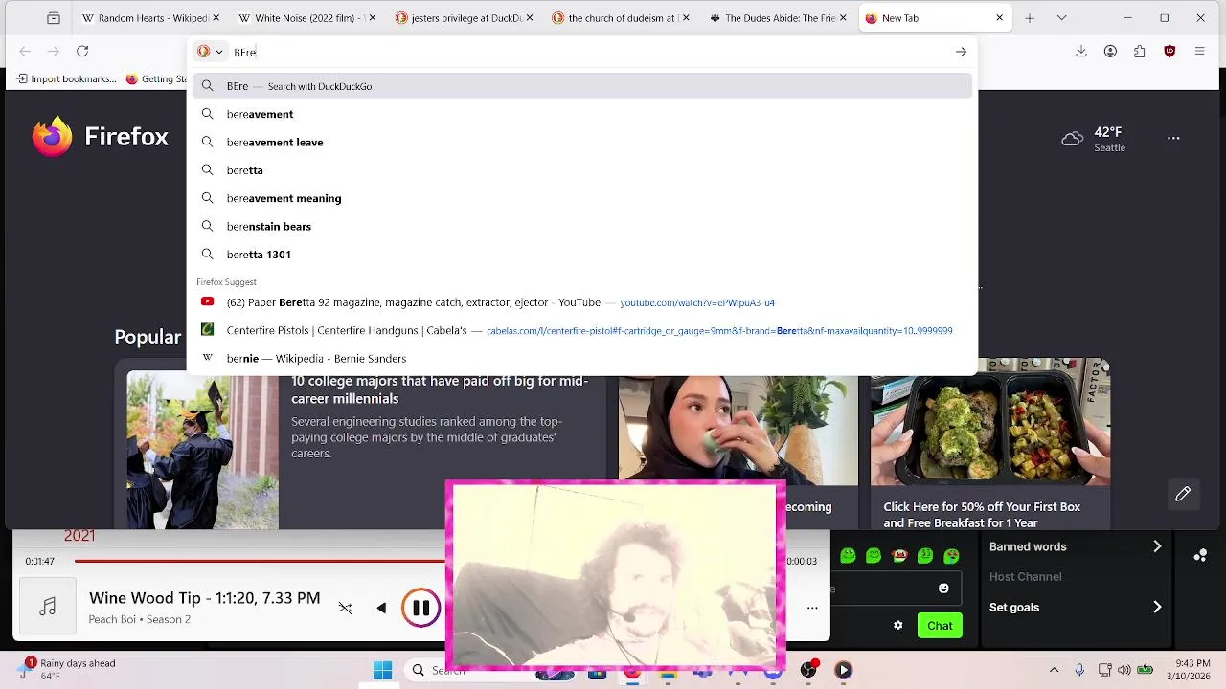1226x689 pixels.
Task: Open Set goals setting
Action: [x=1076, y=607]
